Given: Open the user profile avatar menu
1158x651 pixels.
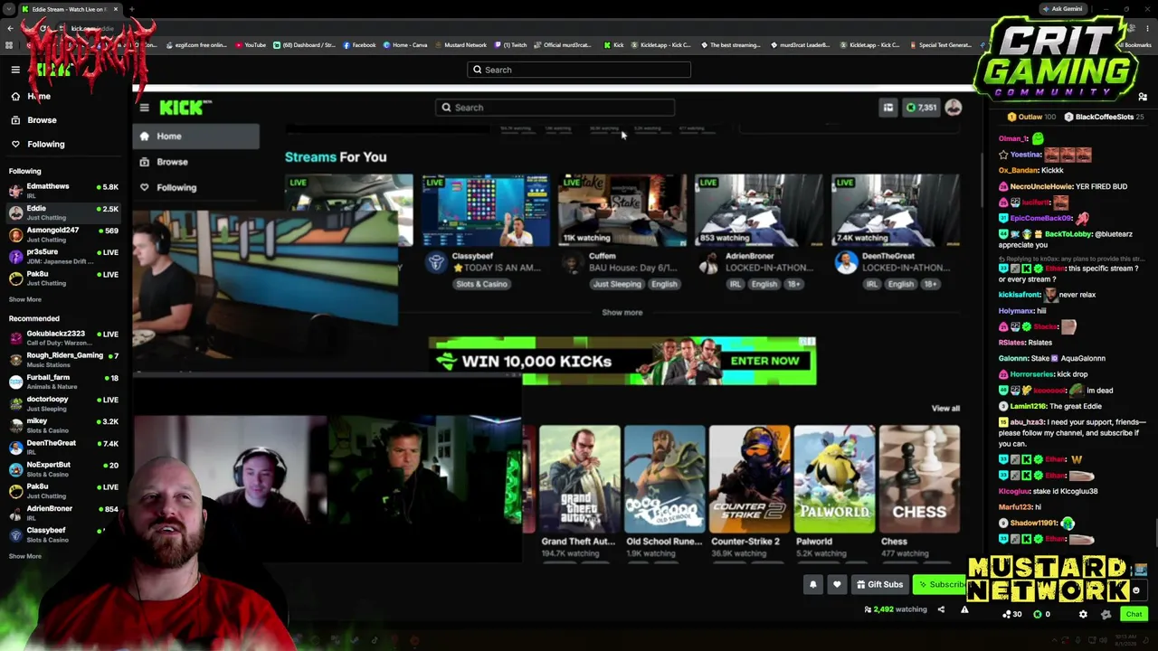Looking at the screenshot, I should [954, 108].
